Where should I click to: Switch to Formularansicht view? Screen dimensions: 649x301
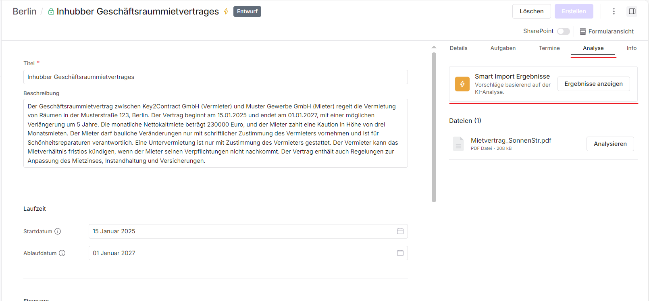pos(607,31)
